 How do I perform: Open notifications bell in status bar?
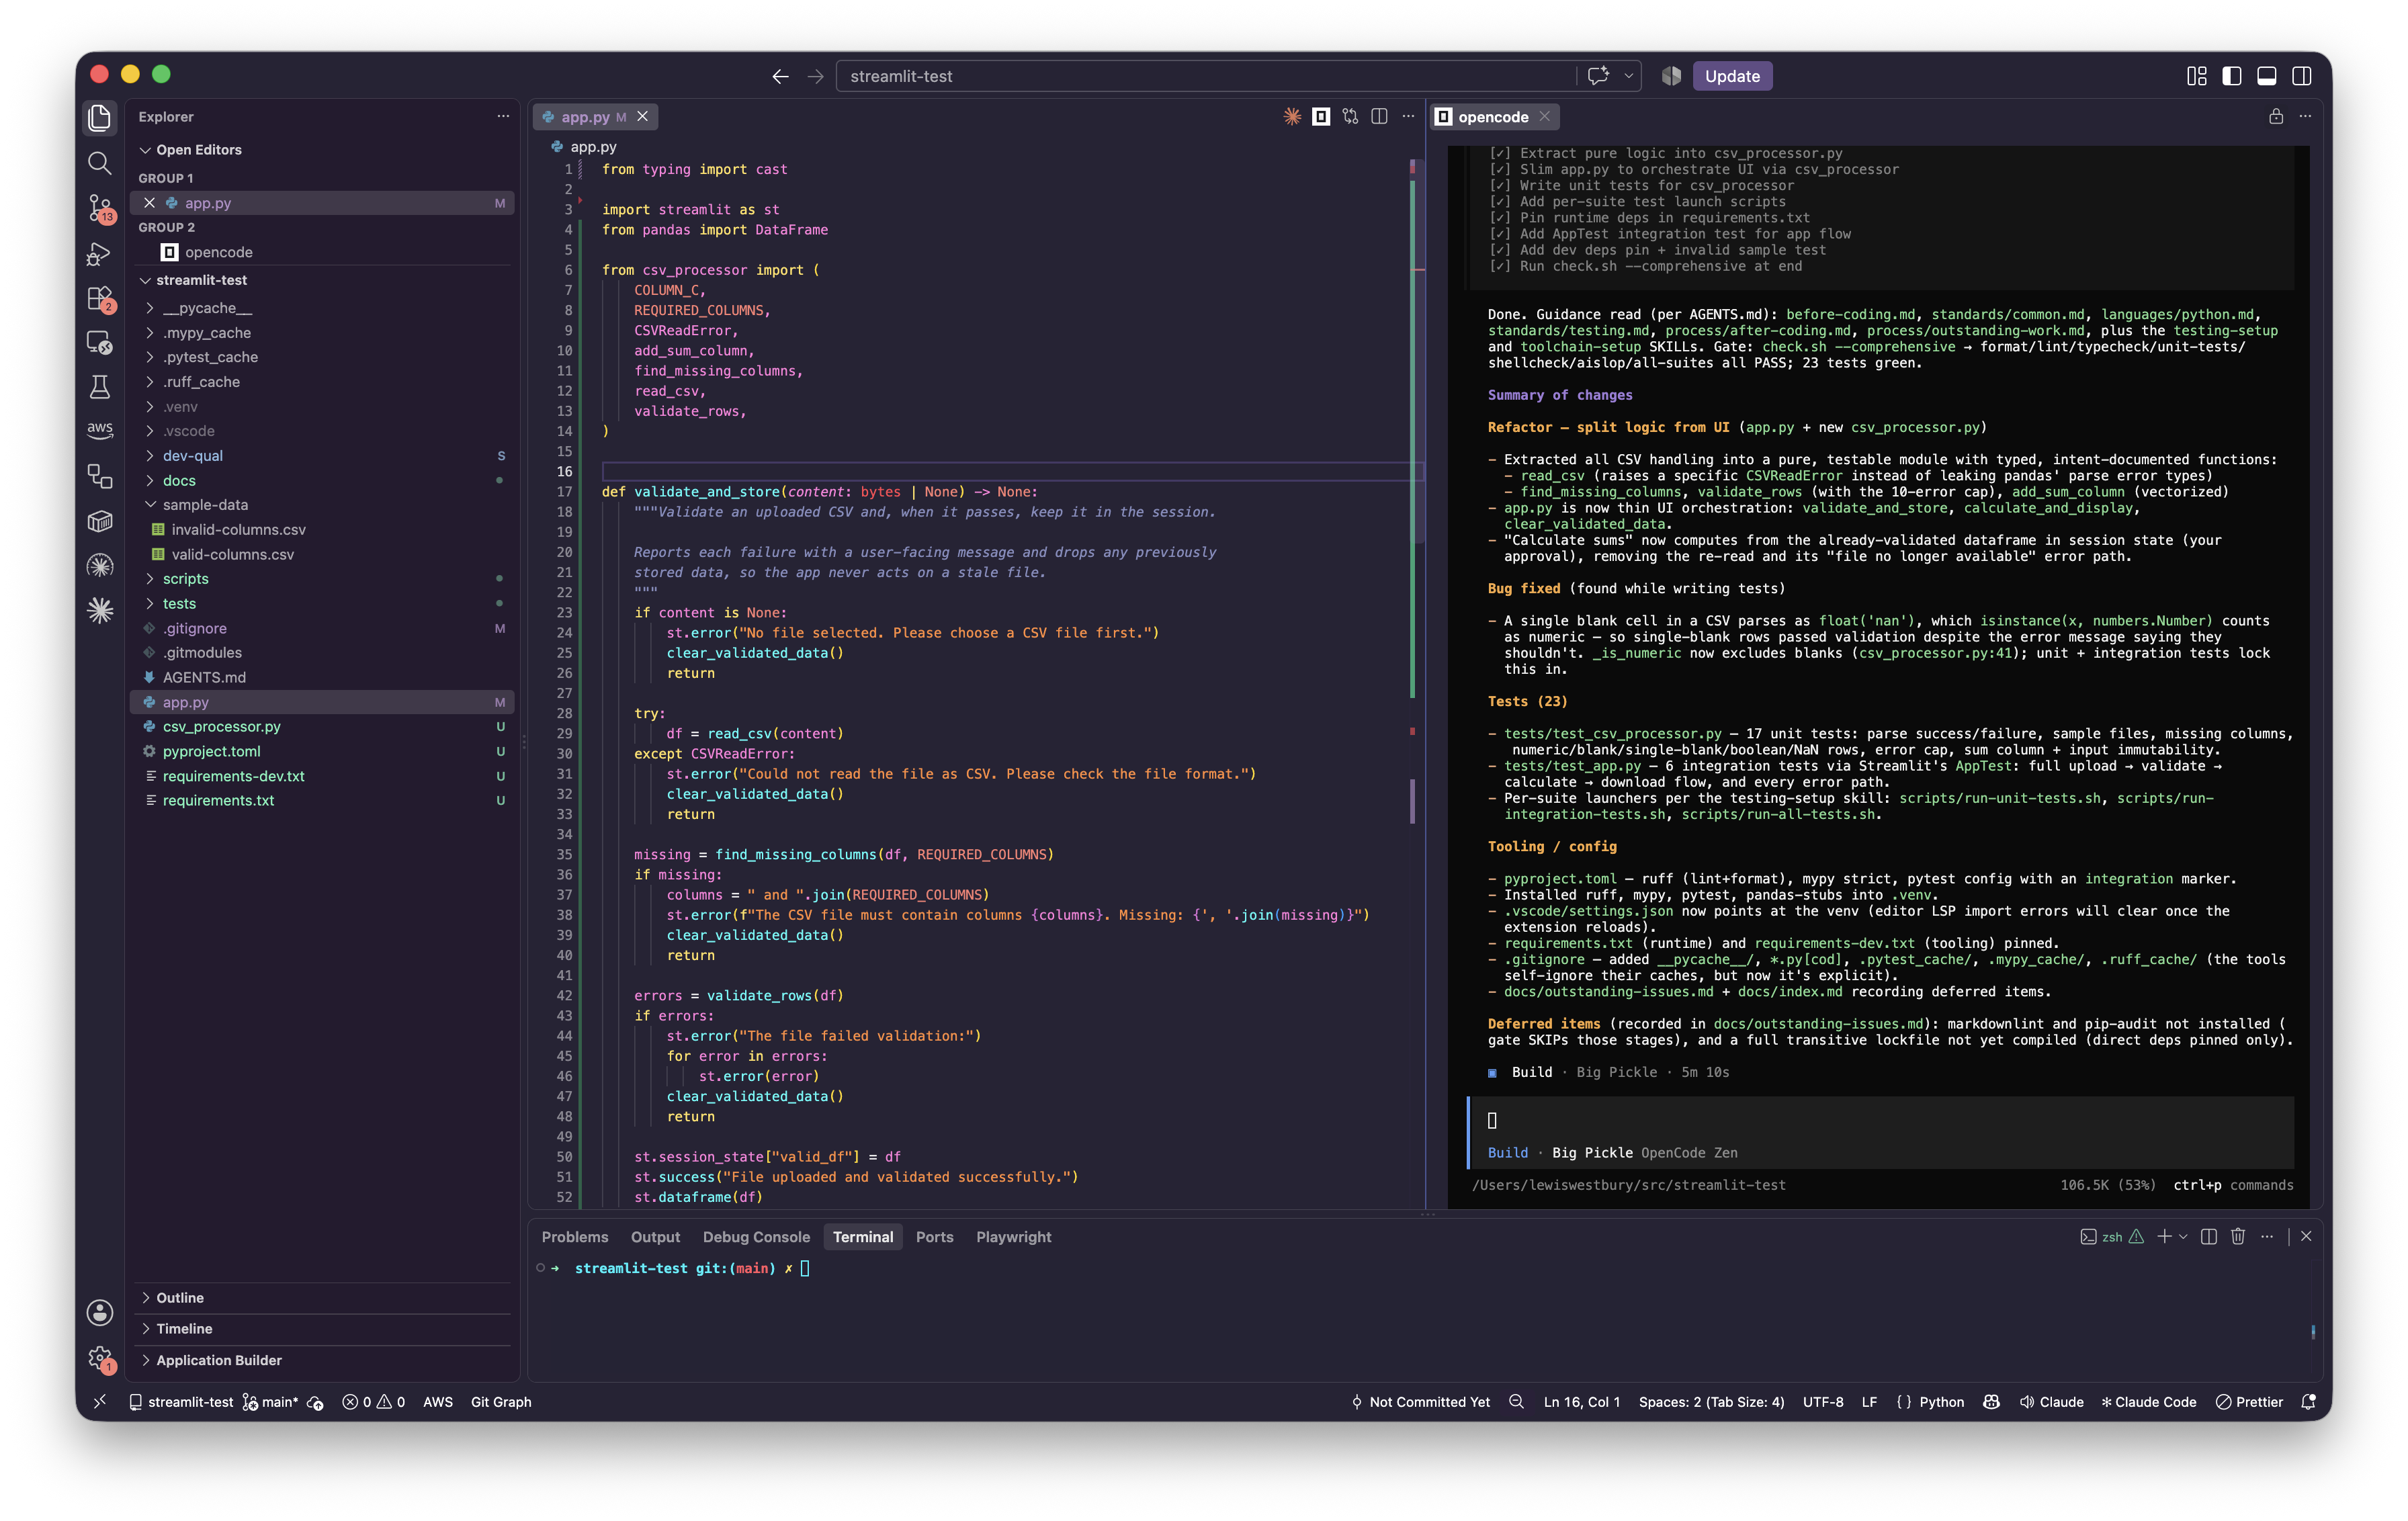(x=2309, y=1402)
